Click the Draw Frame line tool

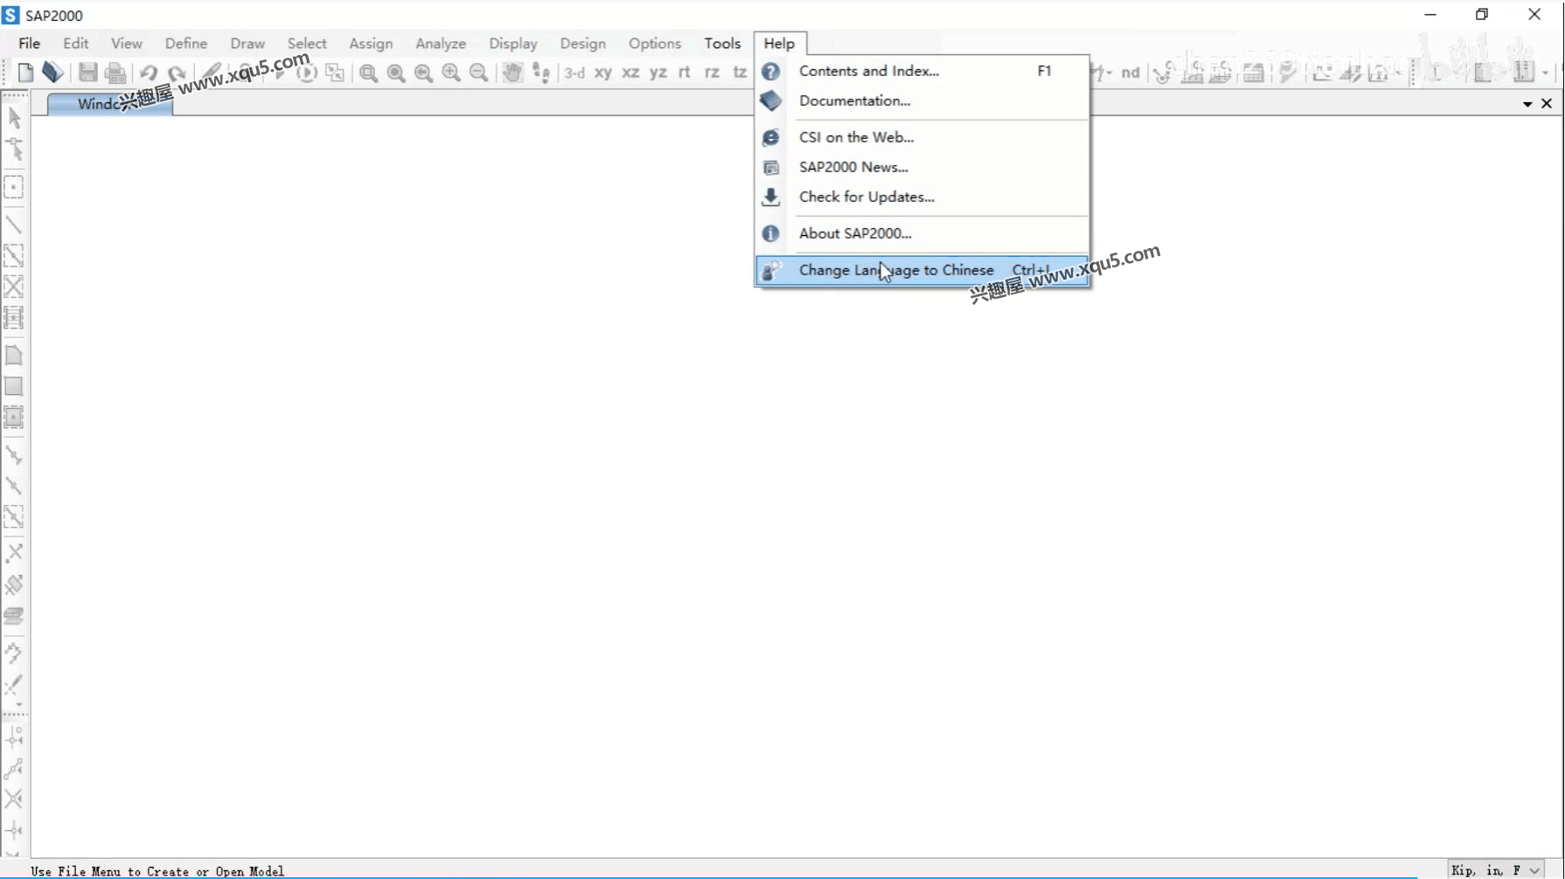14,225
